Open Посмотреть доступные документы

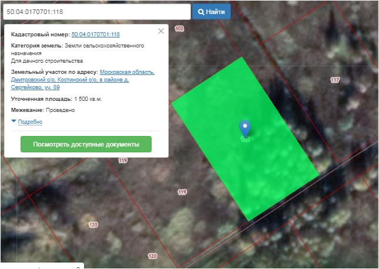pyautogui.click(x=86, y=144)
